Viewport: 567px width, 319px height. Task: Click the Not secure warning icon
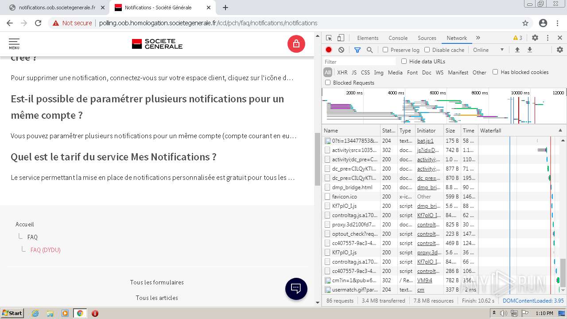pyautogui.click(x=55, y=23)
